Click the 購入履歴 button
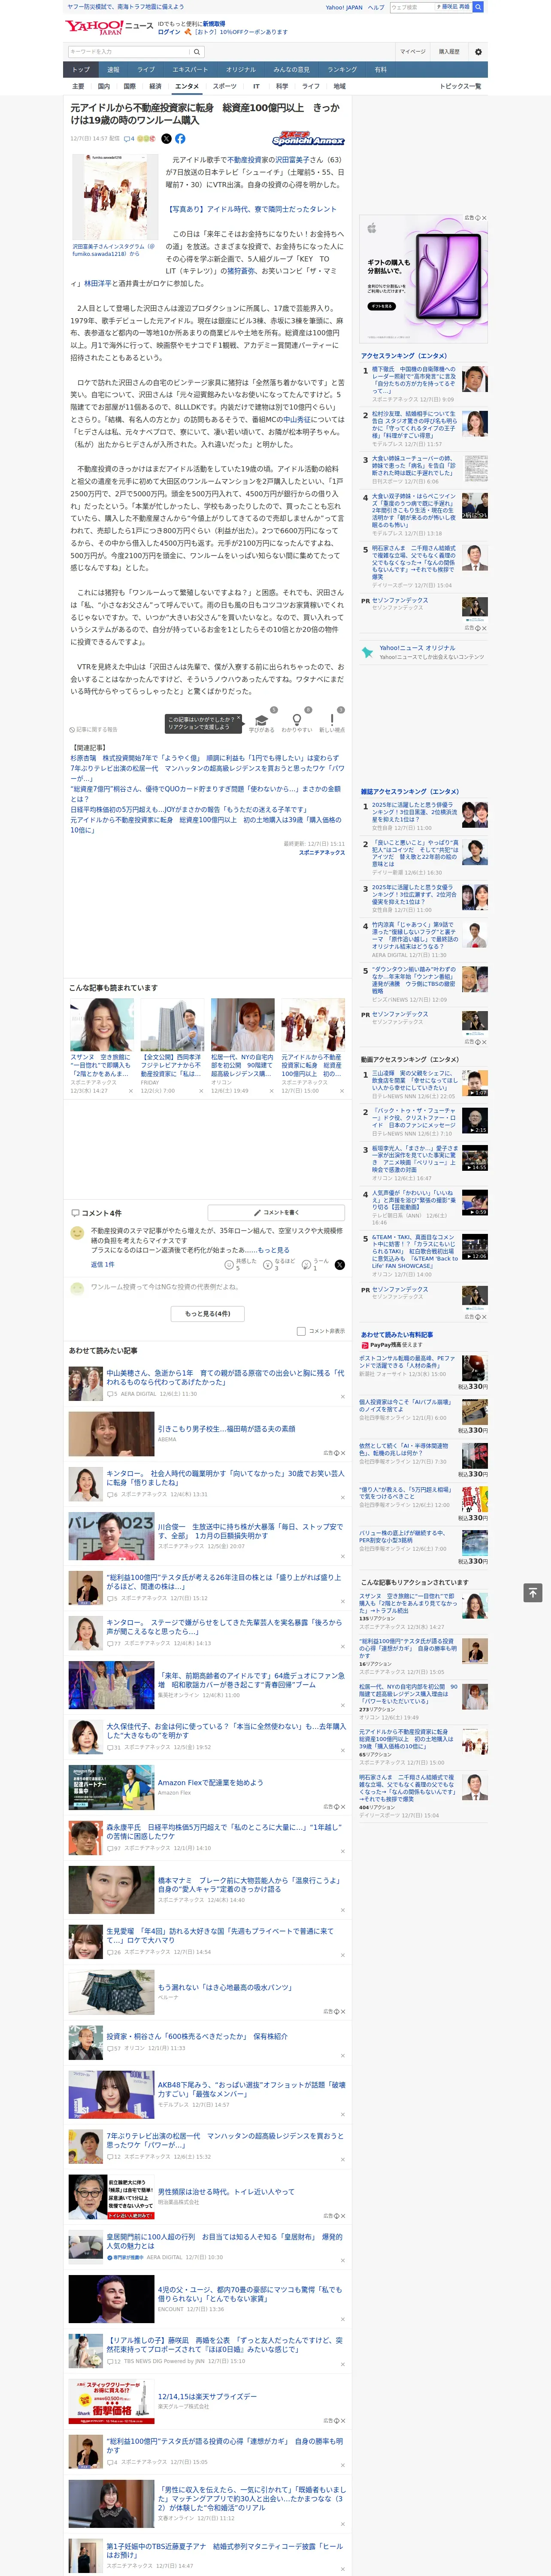 (449, 51)
